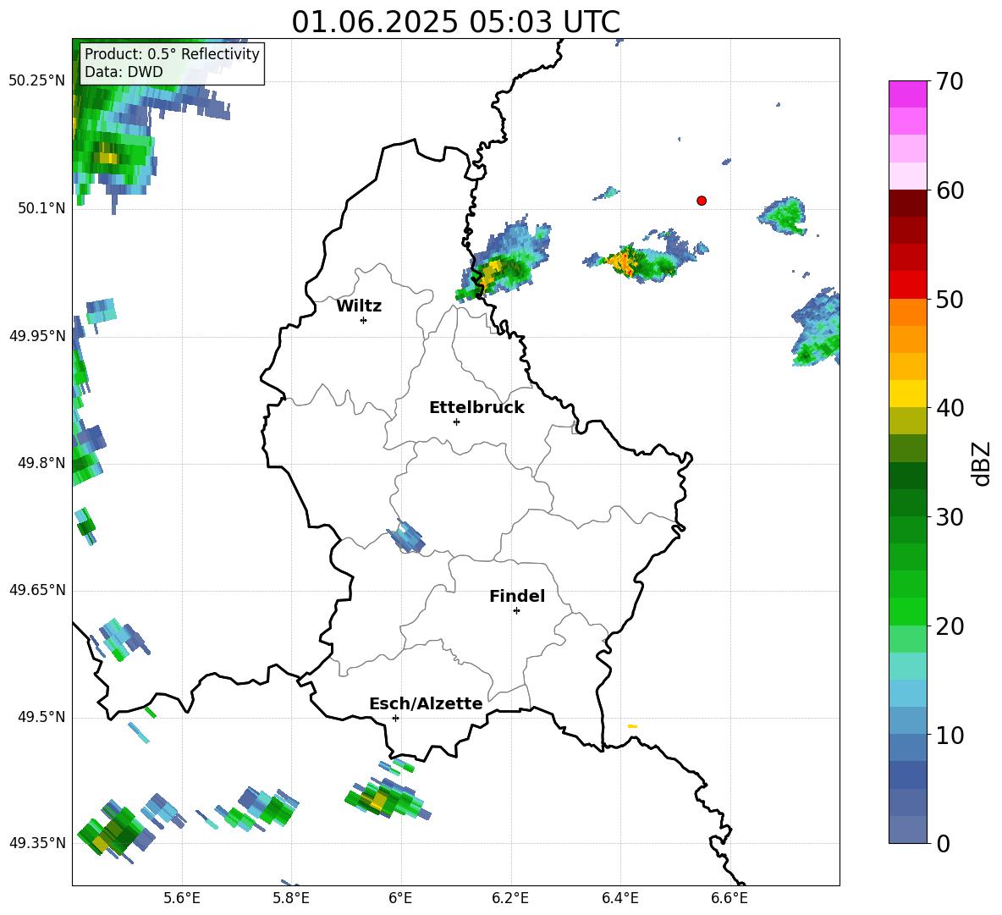Click the Wiltz station cross marker
1002x915 pixels.
(x=364, y=320)
